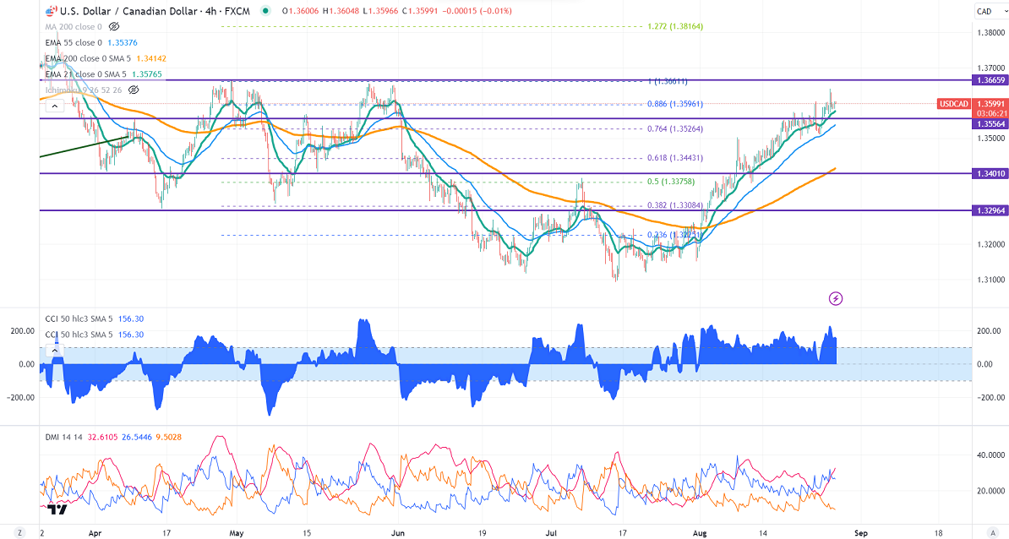
Task: Click the TradingView logo at bottom left
Action: tap(57, 509)
